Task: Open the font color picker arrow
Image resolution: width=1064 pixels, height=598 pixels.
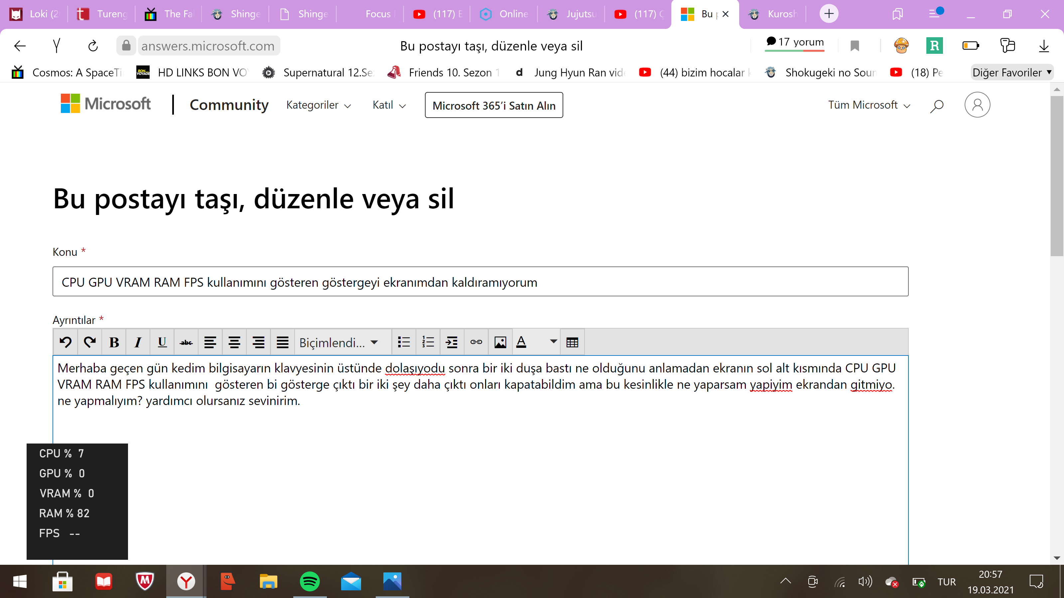Action: pyautogui.click(x=553, y=342)
